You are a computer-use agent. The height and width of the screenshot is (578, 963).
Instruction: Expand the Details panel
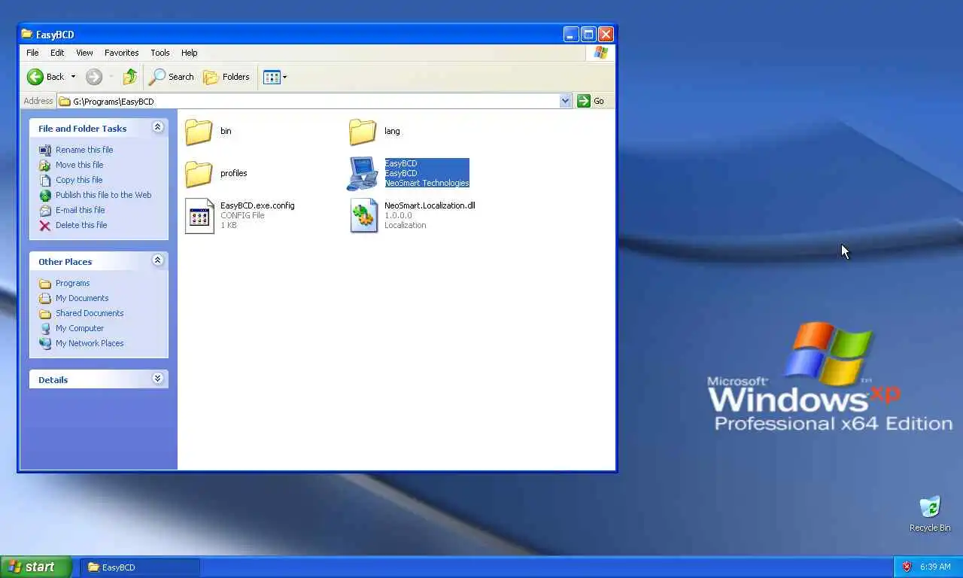click(x=157, y=379)
